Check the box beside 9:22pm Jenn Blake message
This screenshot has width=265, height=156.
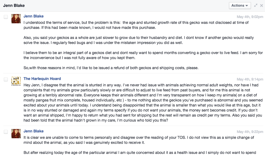[6, 132]
